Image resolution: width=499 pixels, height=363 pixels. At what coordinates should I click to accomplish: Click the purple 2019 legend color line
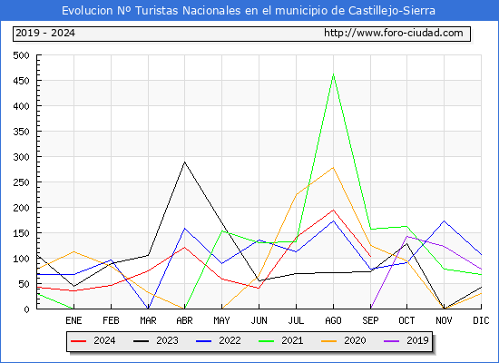pyautogui.click(x=392, y=341)
